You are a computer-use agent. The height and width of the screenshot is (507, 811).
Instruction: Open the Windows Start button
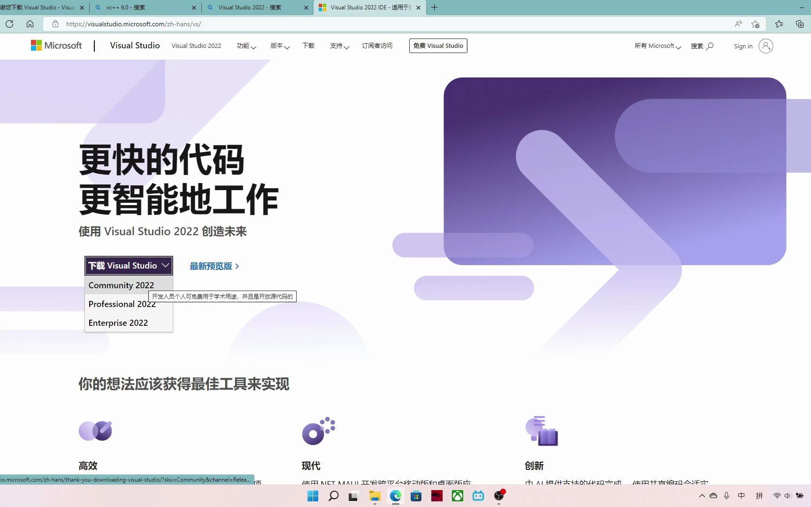point(313,496)
